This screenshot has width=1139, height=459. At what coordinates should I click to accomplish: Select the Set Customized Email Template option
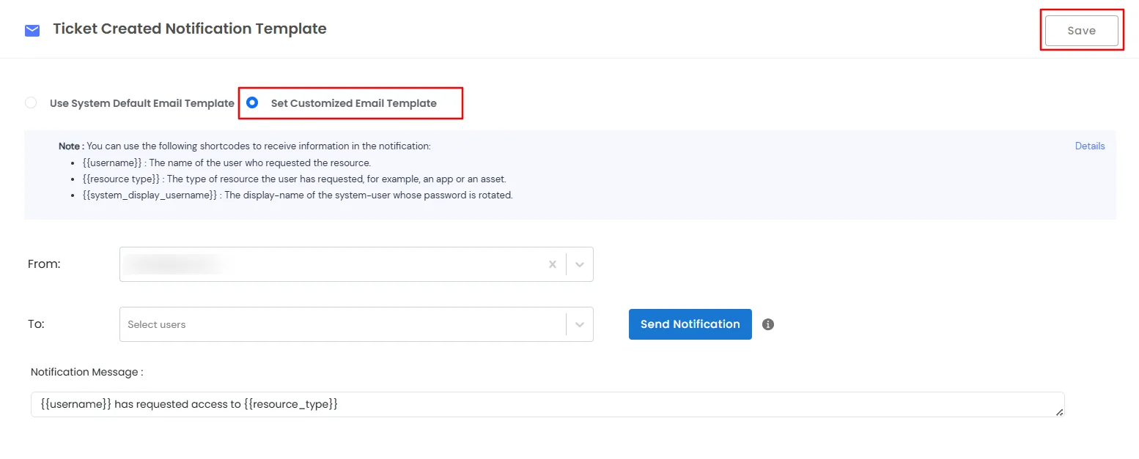tap(252, 103)
